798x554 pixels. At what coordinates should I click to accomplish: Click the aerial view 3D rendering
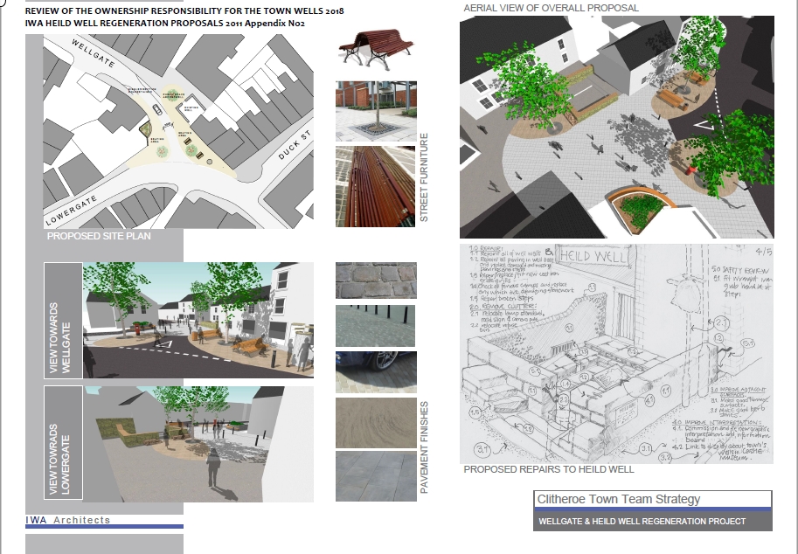pos(616,127)
